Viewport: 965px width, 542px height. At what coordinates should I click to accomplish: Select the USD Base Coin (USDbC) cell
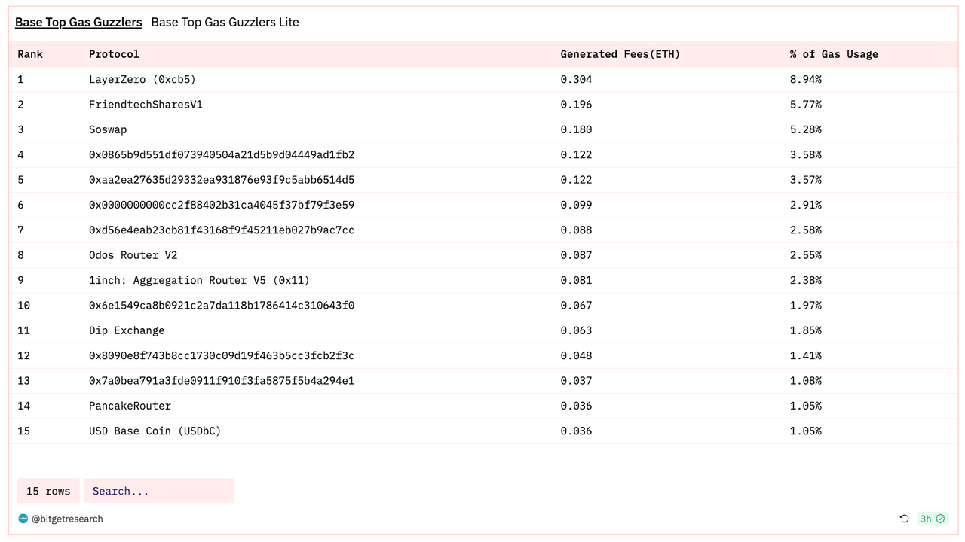[155, 431]
